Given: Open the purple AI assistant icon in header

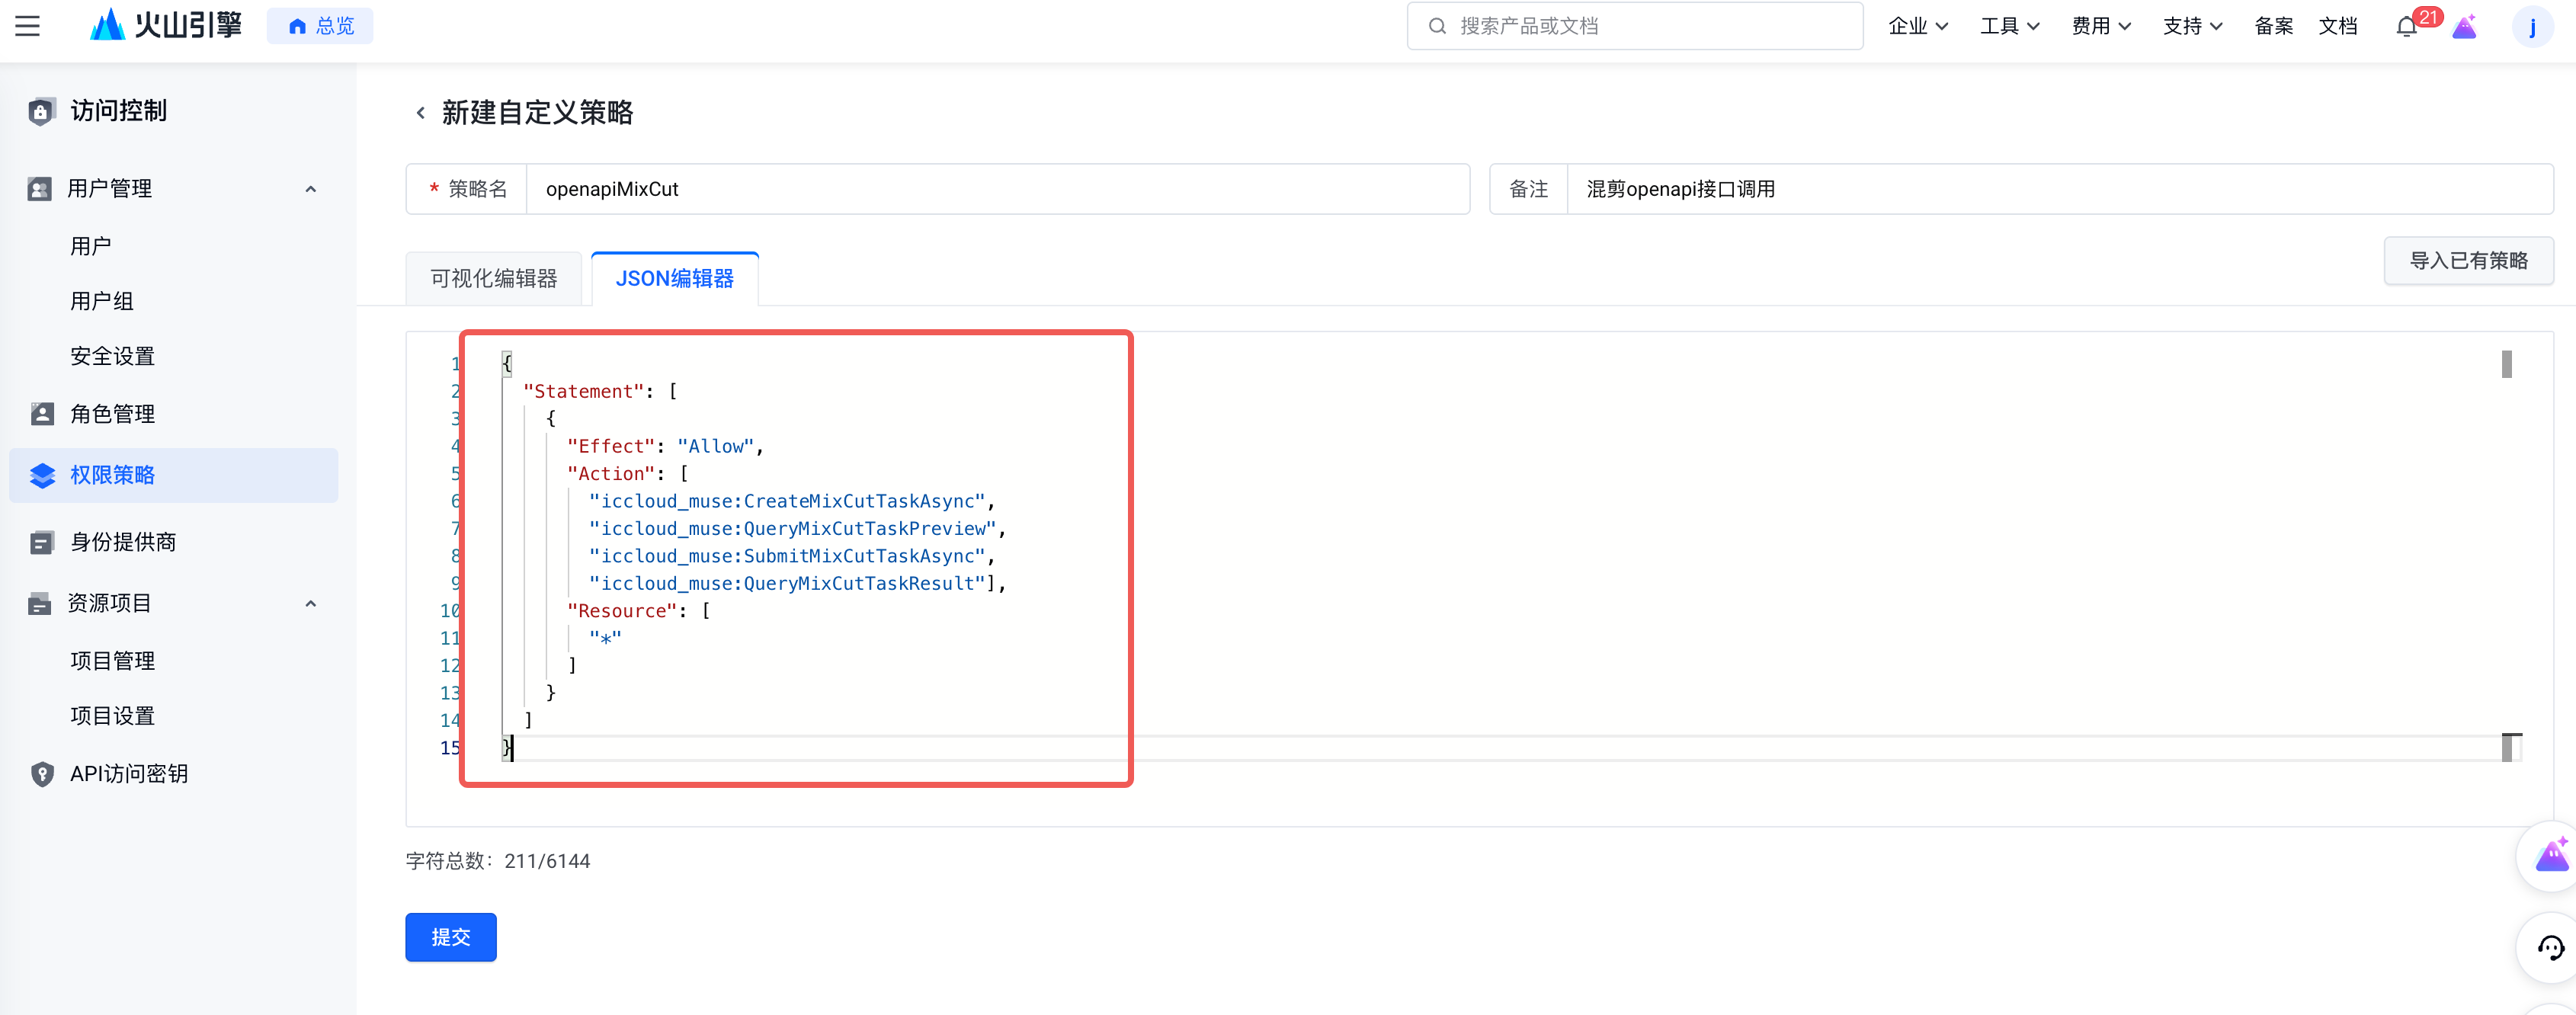Looking at the screenshot, I should [x=2465, y=27].
